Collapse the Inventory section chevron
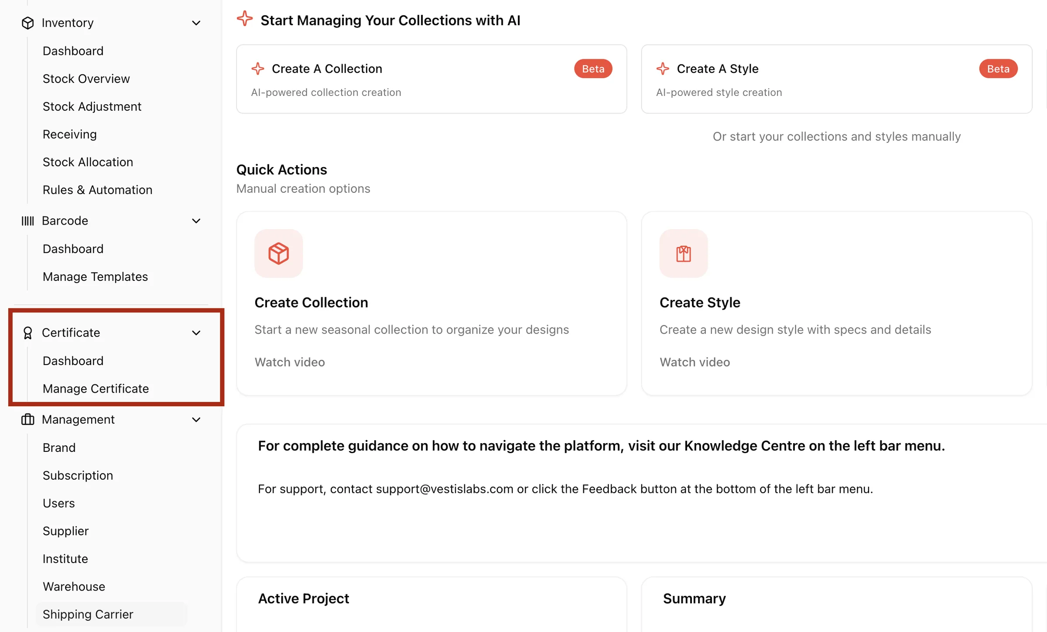 [x=196, y=23]
